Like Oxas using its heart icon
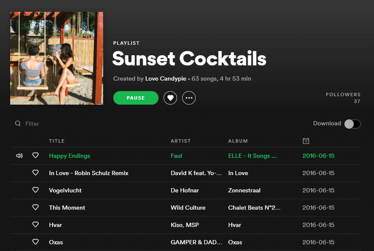Screen dimensions: 374x251 coord(35,242)
